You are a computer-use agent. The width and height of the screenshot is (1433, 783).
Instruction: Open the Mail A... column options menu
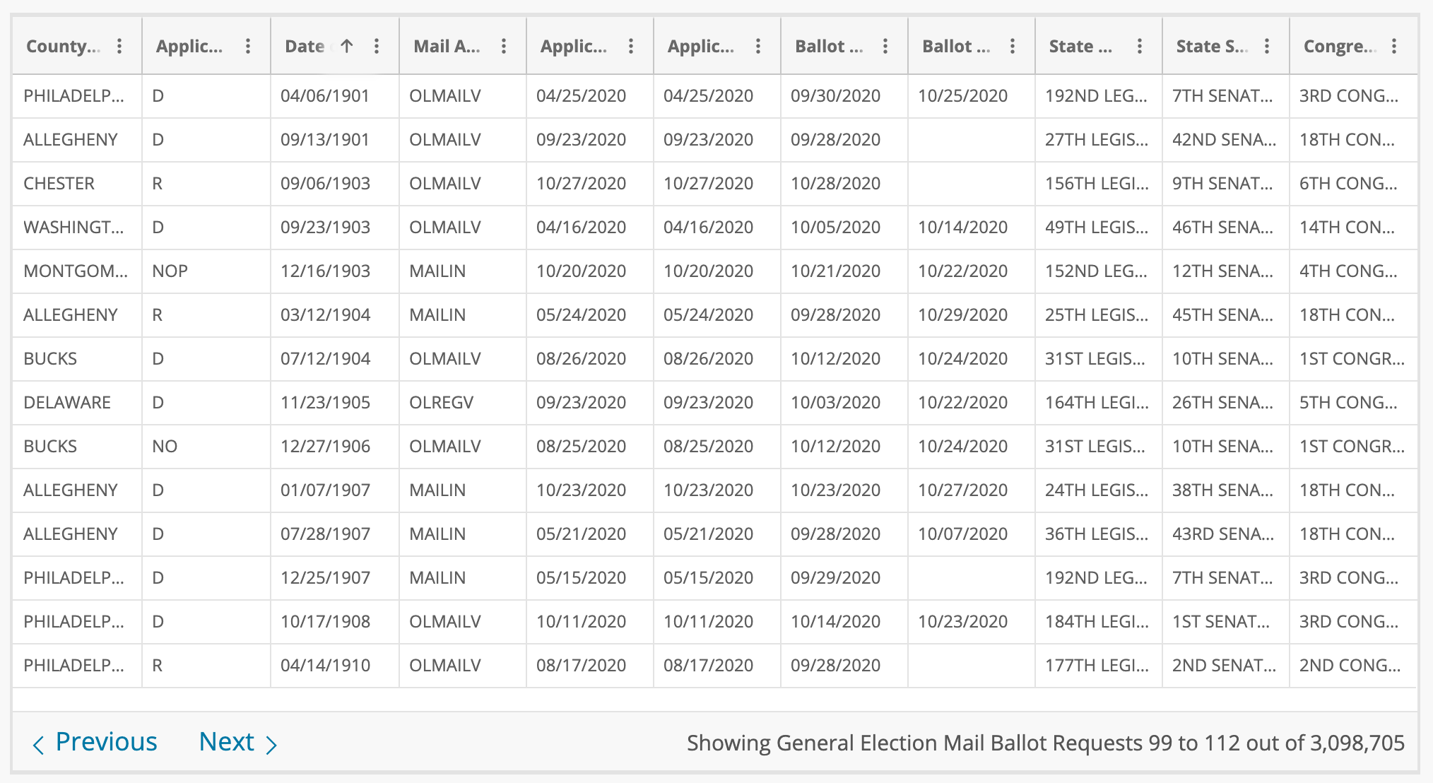[x=504, y=47]
